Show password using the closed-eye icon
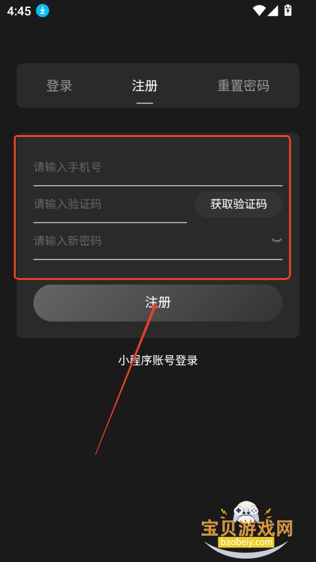The image size is (316, 562). (x=276, y=240)
